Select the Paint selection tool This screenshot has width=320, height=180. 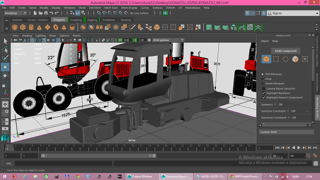5,58
